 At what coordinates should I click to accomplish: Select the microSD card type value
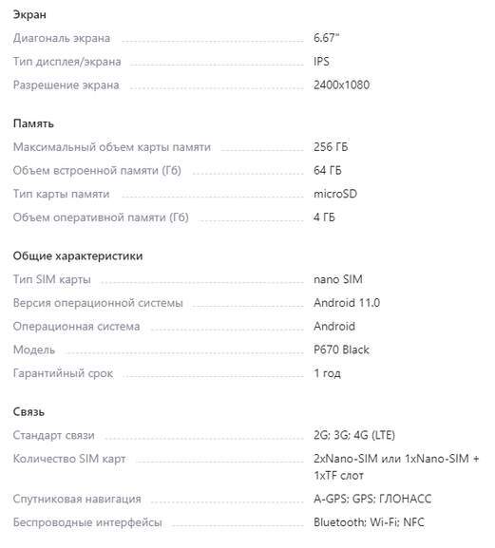tap(335, 194)
